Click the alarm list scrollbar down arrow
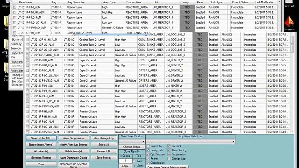This screenshot has width=299, height=168. (292, 132)
